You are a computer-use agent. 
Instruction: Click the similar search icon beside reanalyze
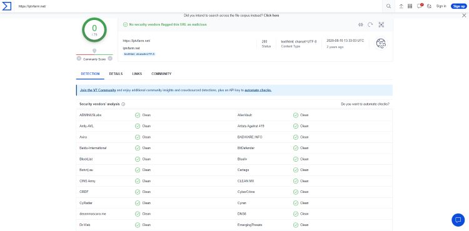(360, 25)
